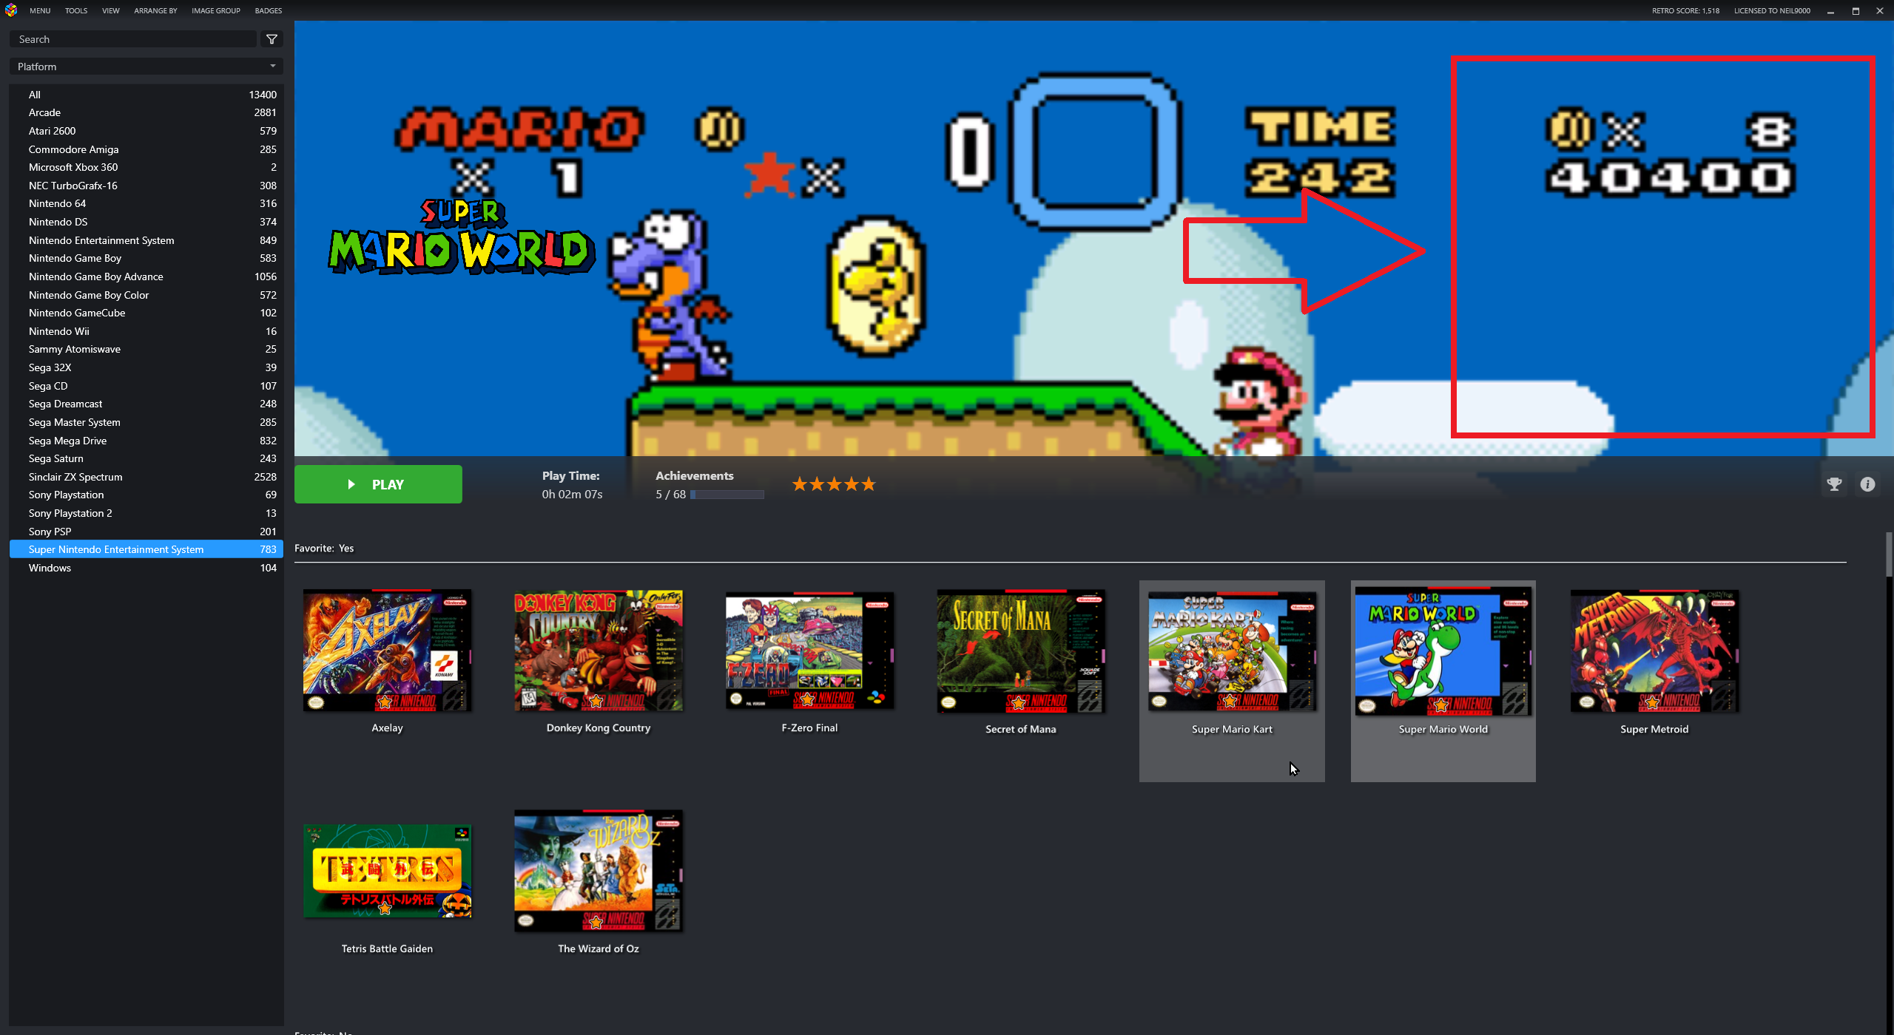The width and height of the screenshot is (1894, 1035).
Task: Select the Sega CD platform
Action: coord(146,386)
